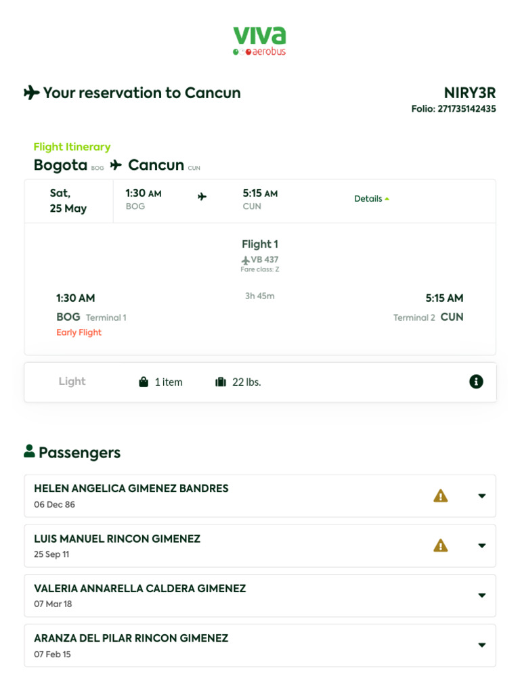Image resolution: width=520 pixels, height=693 pixels.
Task: Click the Light fare label
Action: 72,382
